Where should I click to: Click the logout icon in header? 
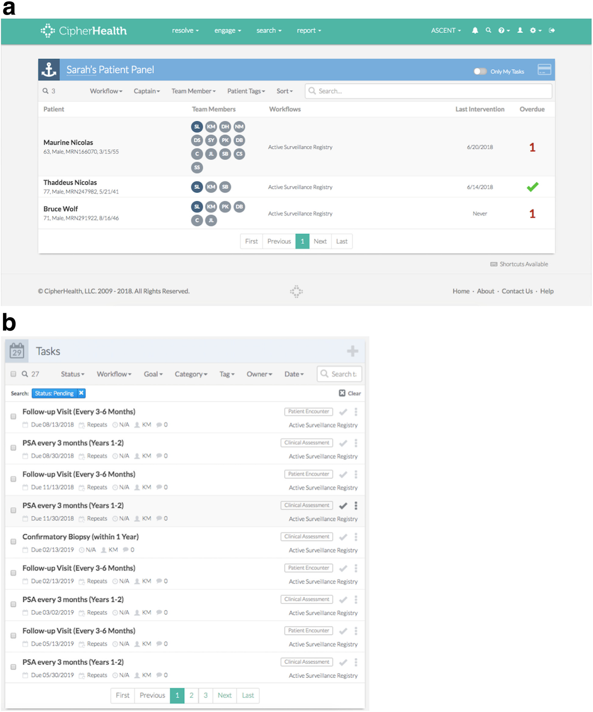[552, 30]
